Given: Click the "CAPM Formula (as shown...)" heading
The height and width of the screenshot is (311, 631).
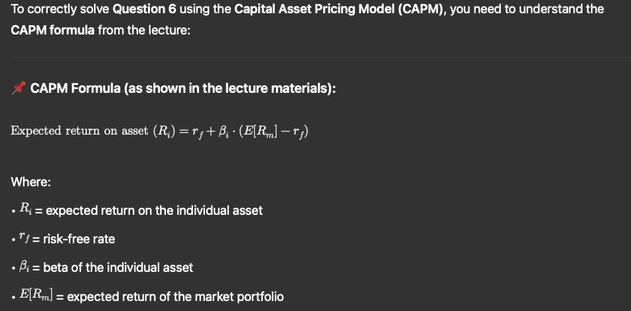Looking at the screenshot, I should [183, 88].
